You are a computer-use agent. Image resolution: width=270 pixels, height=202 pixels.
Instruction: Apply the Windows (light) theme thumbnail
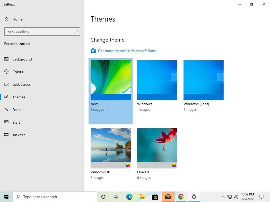(204, 80)
